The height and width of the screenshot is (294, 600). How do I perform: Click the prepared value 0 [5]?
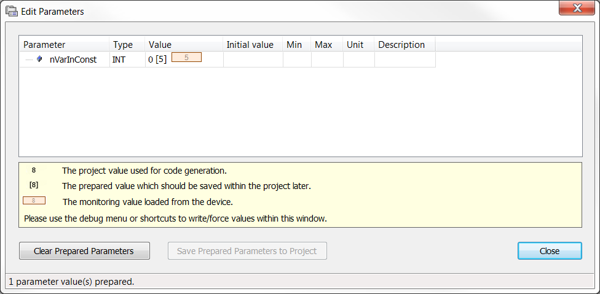pyautogui.click(x=157, y=60)
